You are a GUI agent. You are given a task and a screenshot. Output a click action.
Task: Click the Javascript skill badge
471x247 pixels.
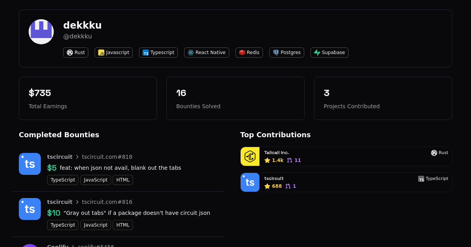pos(113,53)
